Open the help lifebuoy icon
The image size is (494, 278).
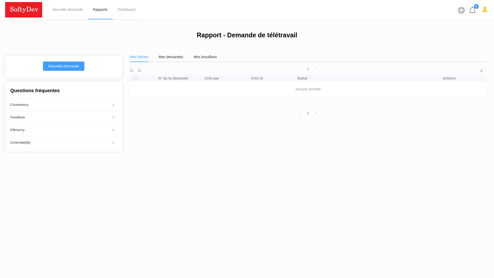(461, 10)
